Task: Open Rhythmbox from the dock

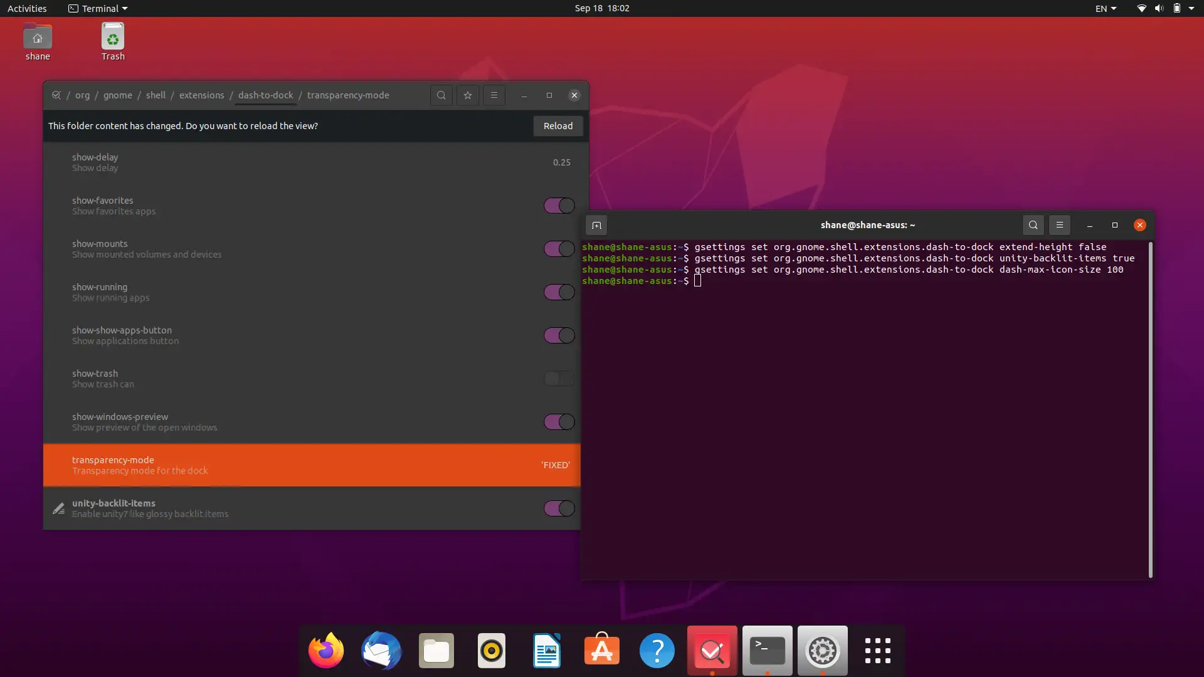Action: [492, 651]
